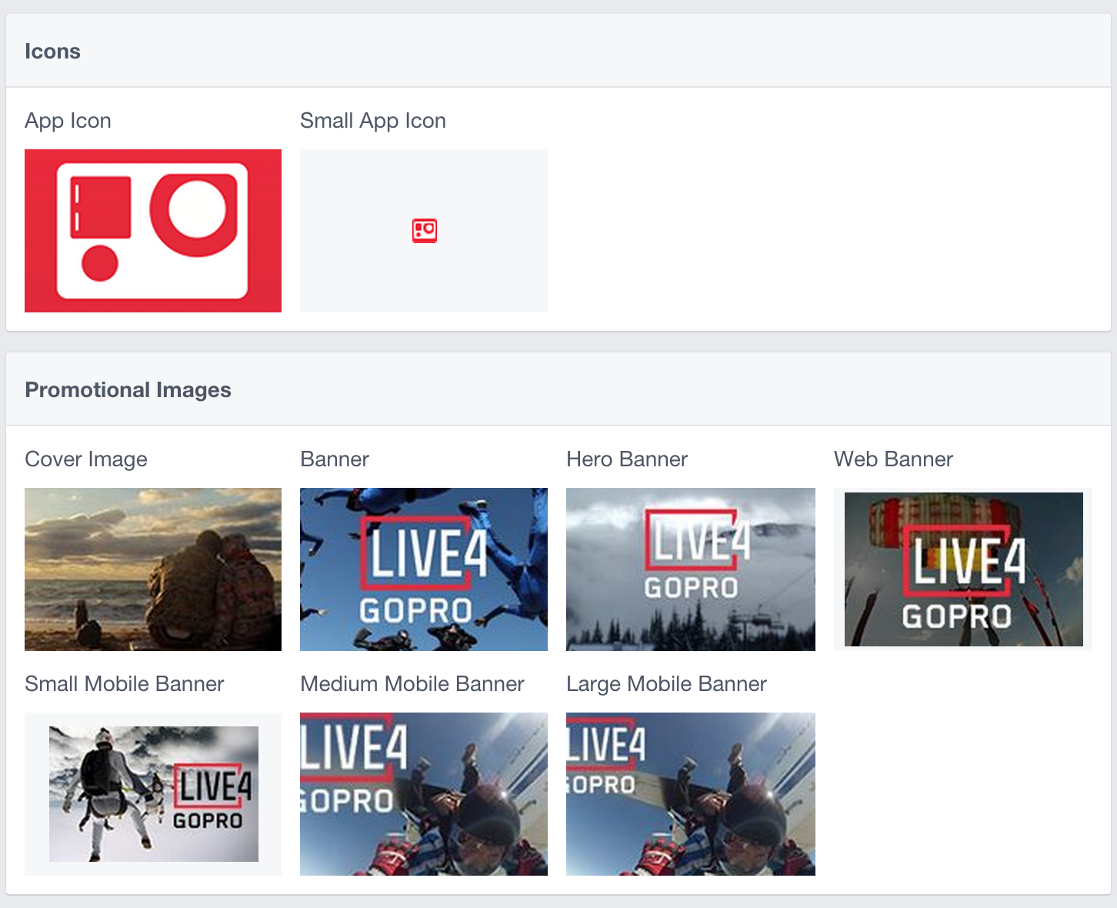Select the Hero Banner ski lift thumbnail
The width and height of the screenshot is (1117, 908).
coord(691,569)
